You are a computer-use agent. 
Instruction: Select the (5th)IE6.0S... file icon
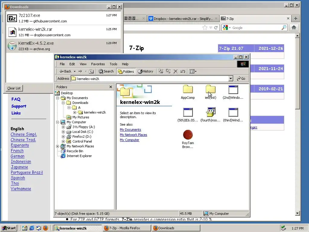188,112
